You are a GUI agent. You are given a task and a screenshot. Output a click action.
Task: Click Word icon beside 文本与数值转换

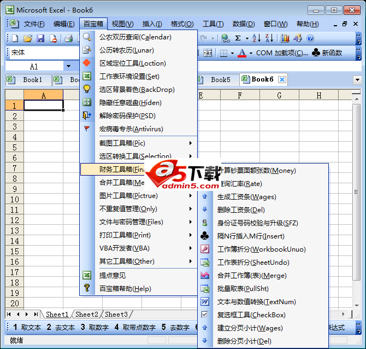coord(205,301)
